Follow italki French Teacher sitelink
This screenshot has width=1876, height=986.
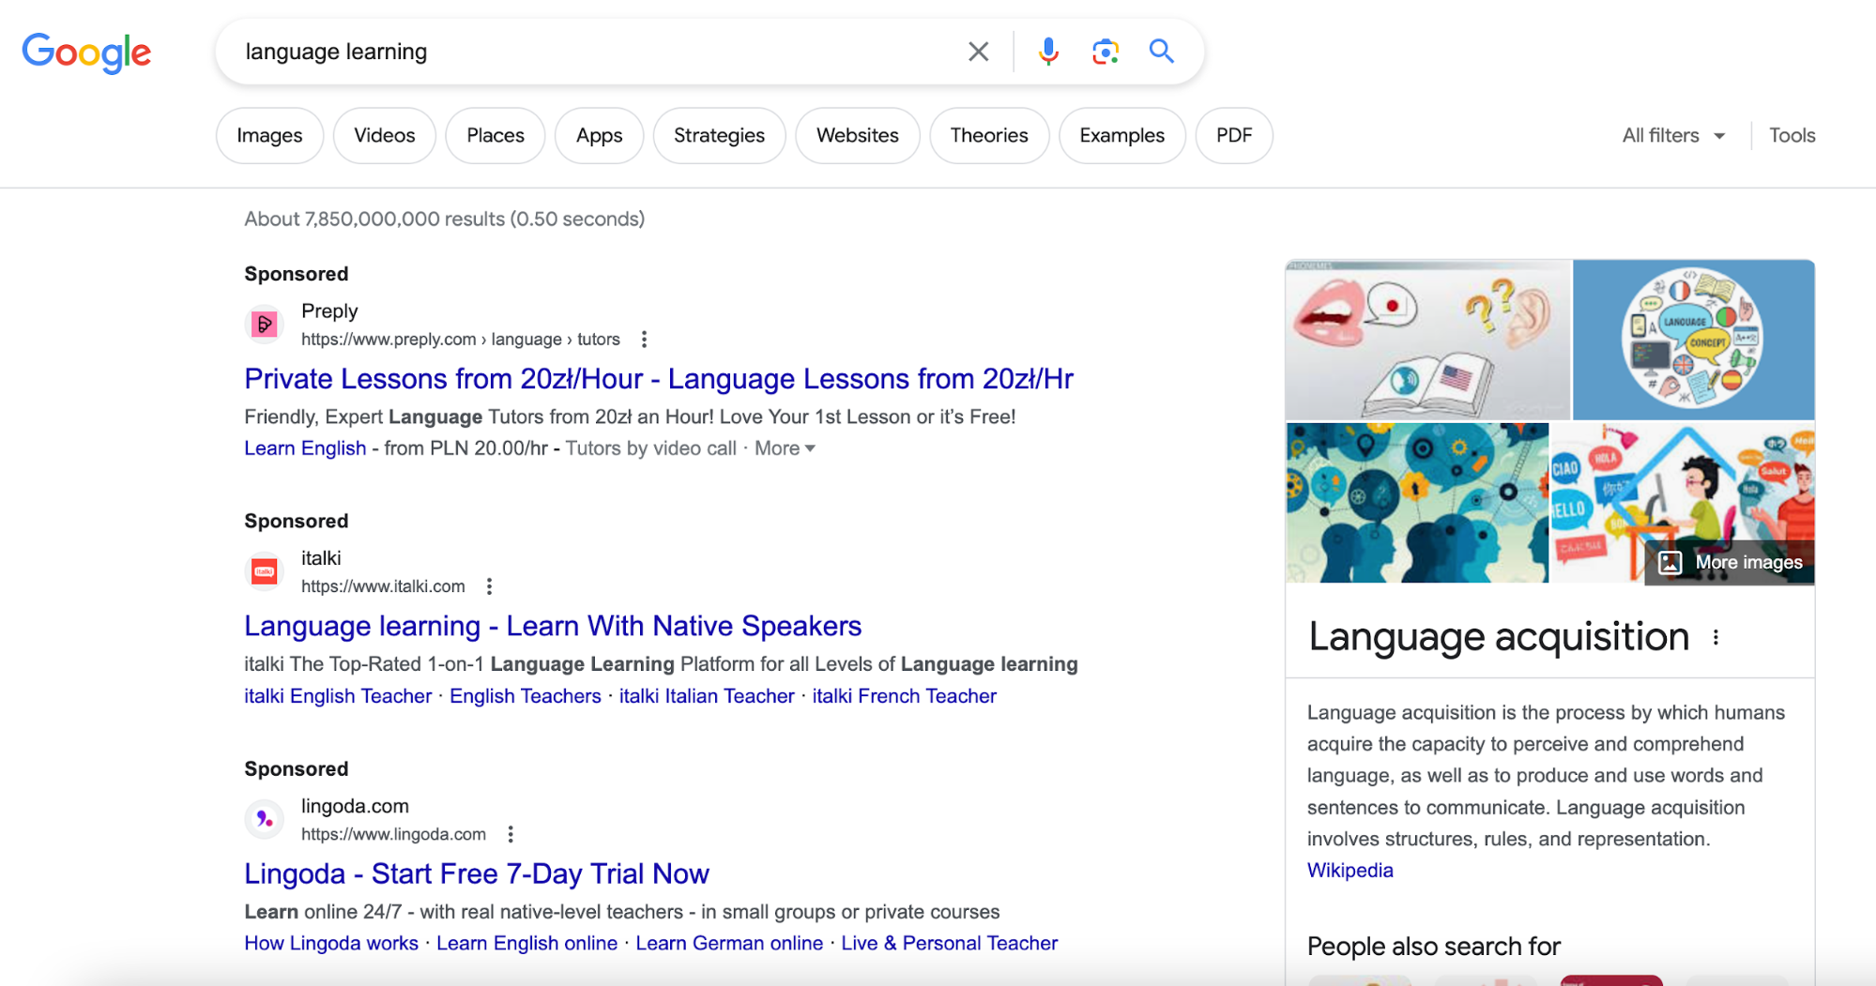[905, 696]
